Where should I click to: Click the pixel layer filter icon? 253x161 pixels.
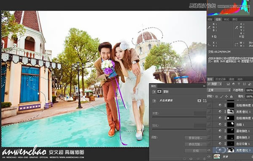coord(228,84)
